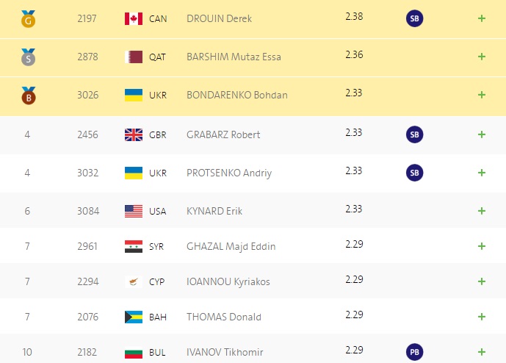506x363 pixels.
Task: Open athlete link BONDARENKO Bohdan
Action: pyautogui.click(x=237, y=95)
